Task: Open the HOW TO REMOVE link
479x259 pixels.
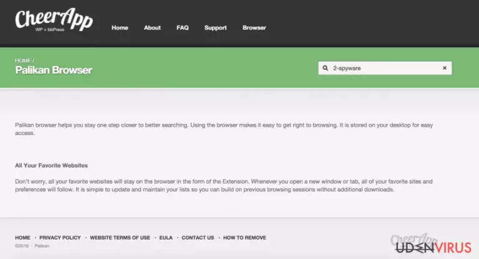Action: (244, 238)
